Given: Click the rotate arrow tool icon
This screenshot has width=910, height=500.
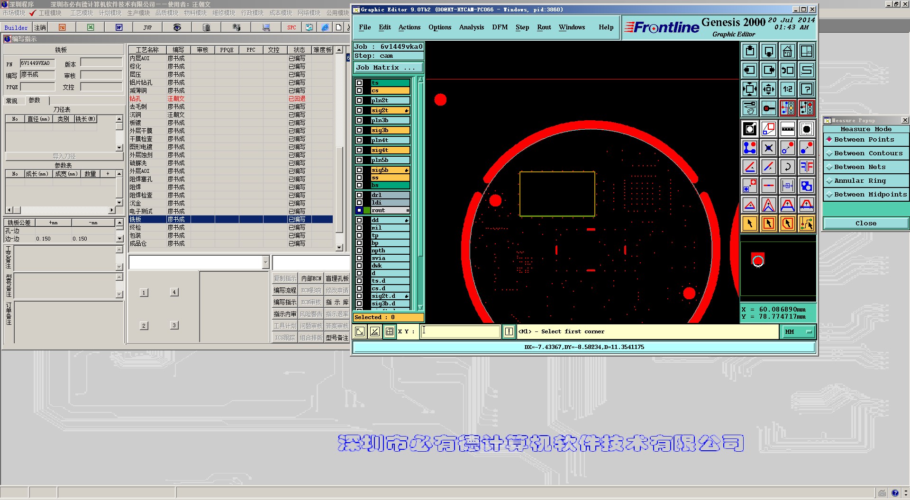Looking at the screenshot, I should tap(787, 167).
